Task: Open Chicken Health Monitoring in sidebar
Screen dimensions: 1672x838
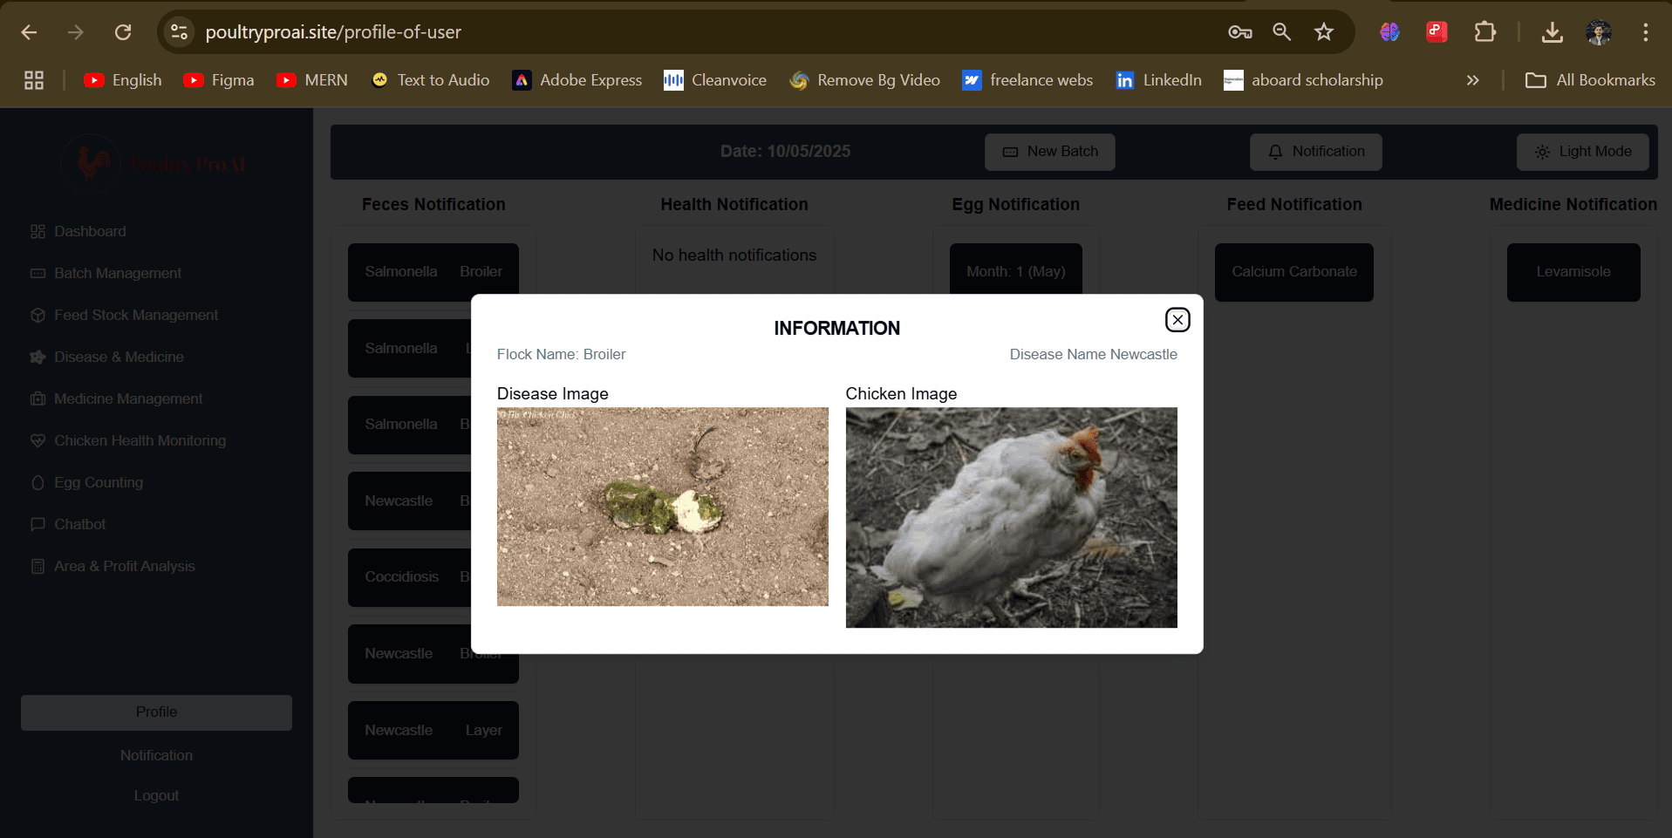Action: (128, 440)
